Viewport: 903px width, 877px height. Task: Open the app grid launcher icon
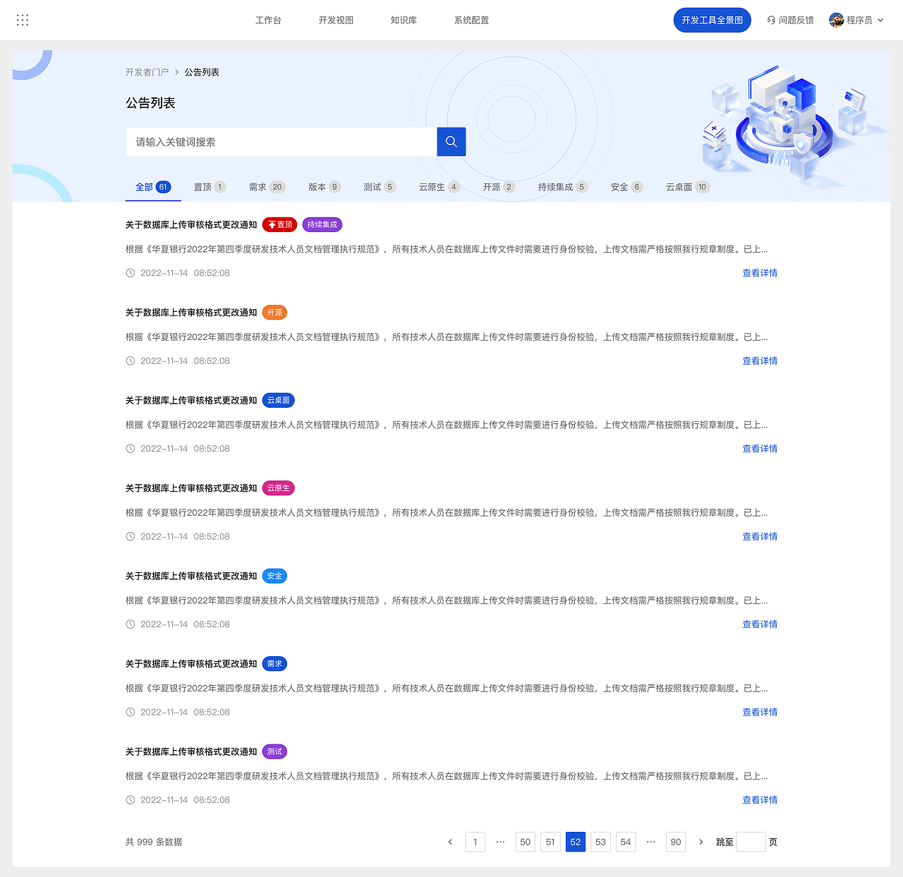(x=23, y=20)
